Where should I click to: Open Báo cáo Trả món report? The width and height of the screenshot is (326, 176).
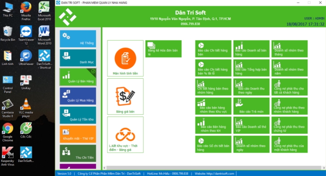(x=251, y=106)
